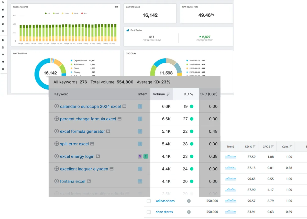Open the users group sidebar icon
The image size is (307, 219).
click(3, 47)
